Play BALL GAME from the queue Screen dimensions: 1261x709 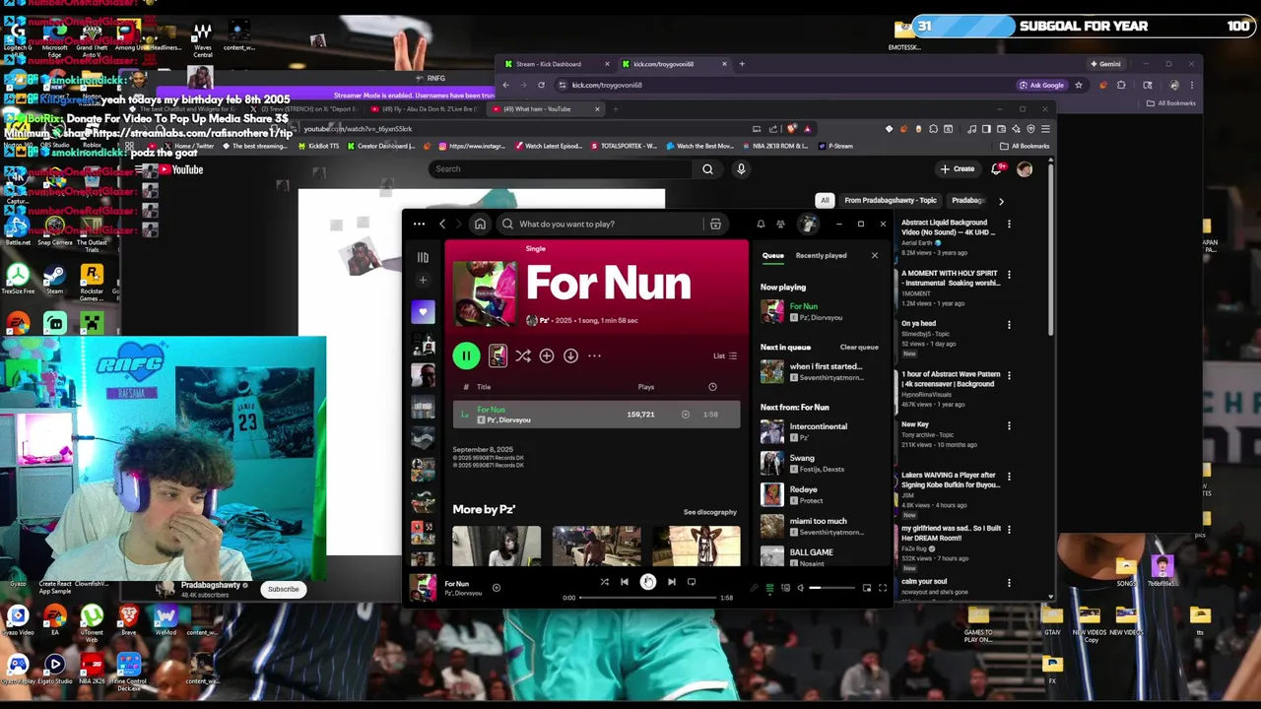click(820, 556)
